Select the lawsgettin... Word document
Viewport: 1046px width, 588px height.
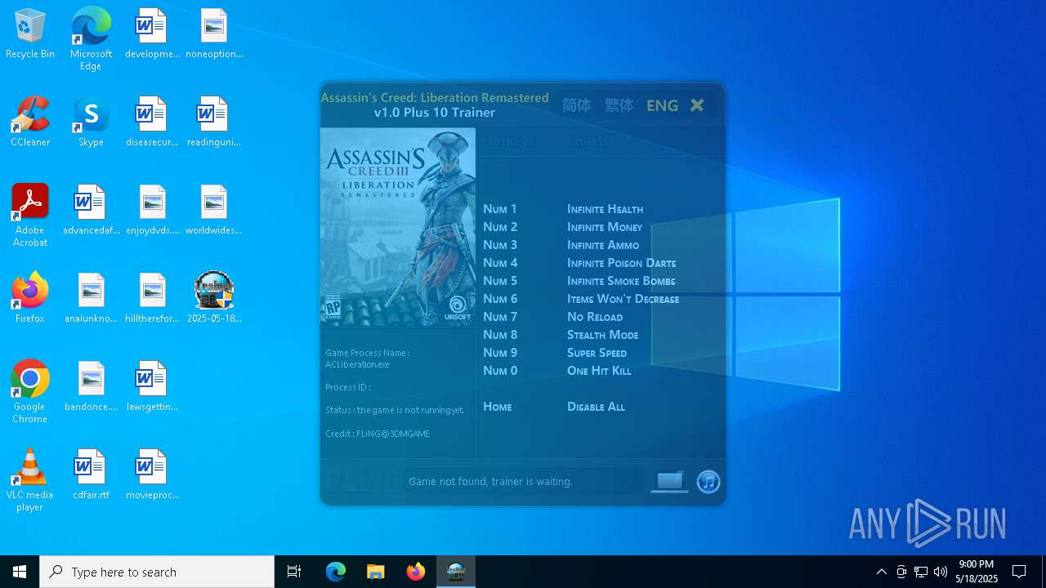tap(152, 387)
